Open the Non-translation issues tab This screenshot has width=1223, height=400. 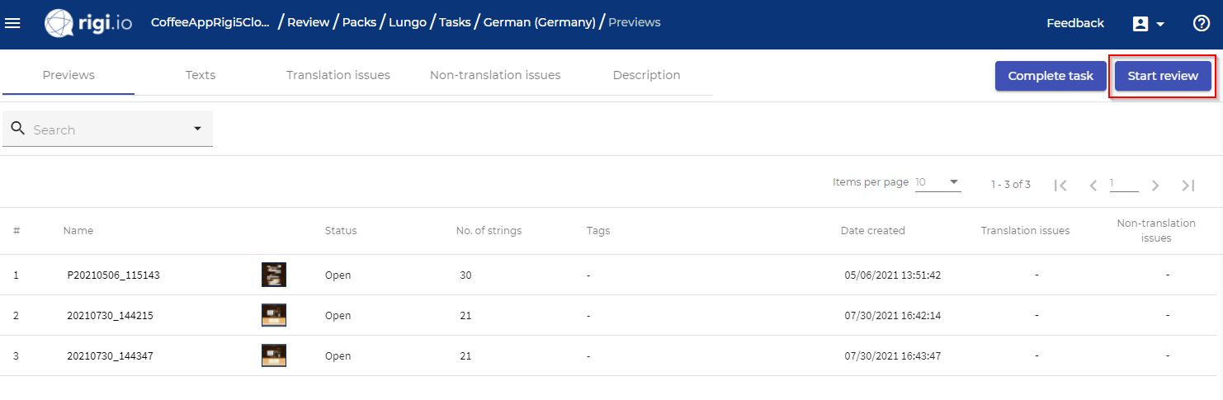pos(495,75)
